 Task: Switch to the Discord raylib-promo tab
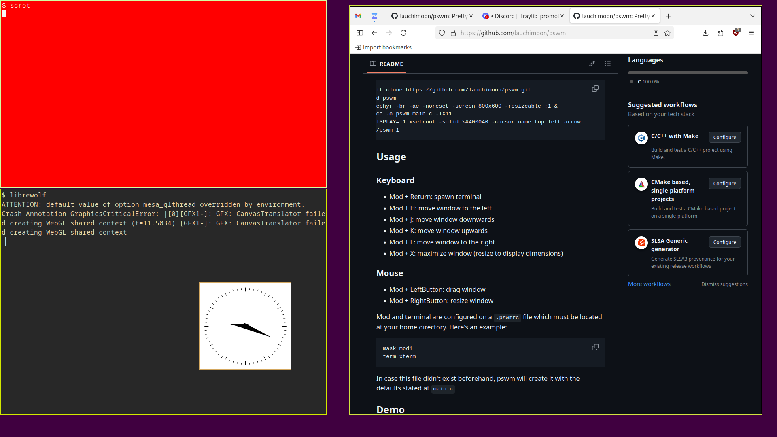tap(522, 16)
